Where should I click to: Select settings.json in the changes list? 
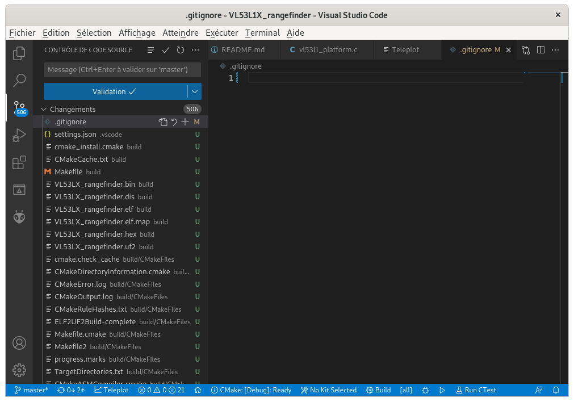click(121, 135)
